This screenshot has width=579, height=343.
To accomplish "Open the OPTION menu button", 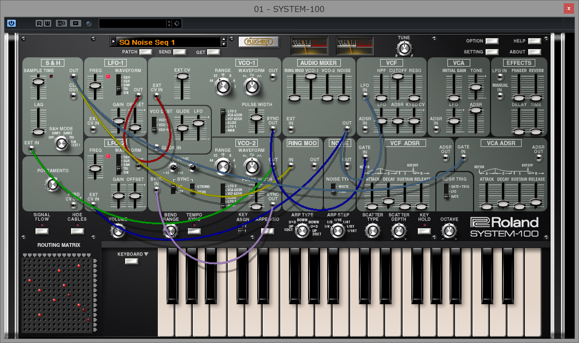I will [492, 41].
